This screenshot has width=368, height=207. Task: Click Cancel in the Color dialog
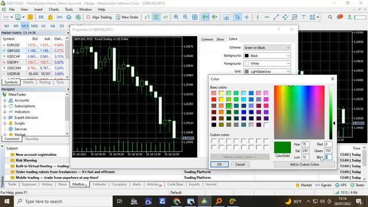(x=240, y=164)
